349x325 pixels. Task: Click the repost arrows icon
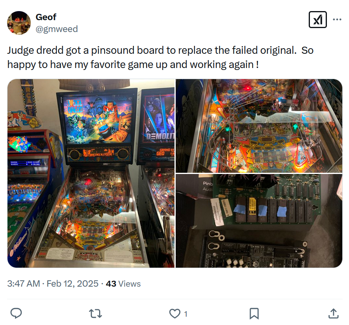[x=96, y=314]
